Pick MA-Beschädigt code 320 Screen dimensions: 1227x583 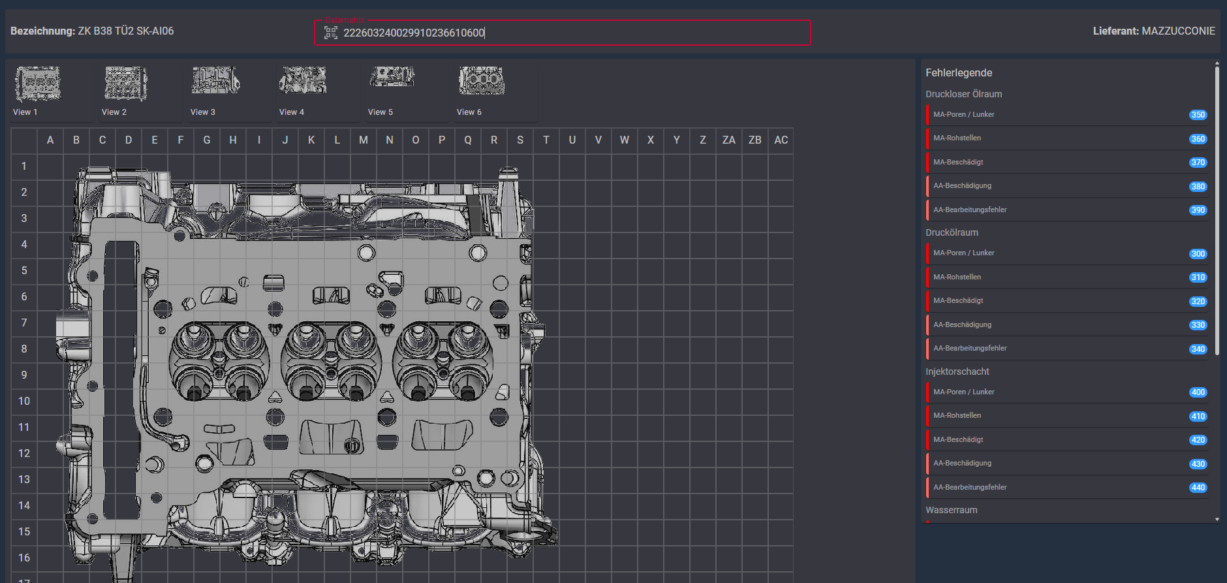tap(1067, 301)
